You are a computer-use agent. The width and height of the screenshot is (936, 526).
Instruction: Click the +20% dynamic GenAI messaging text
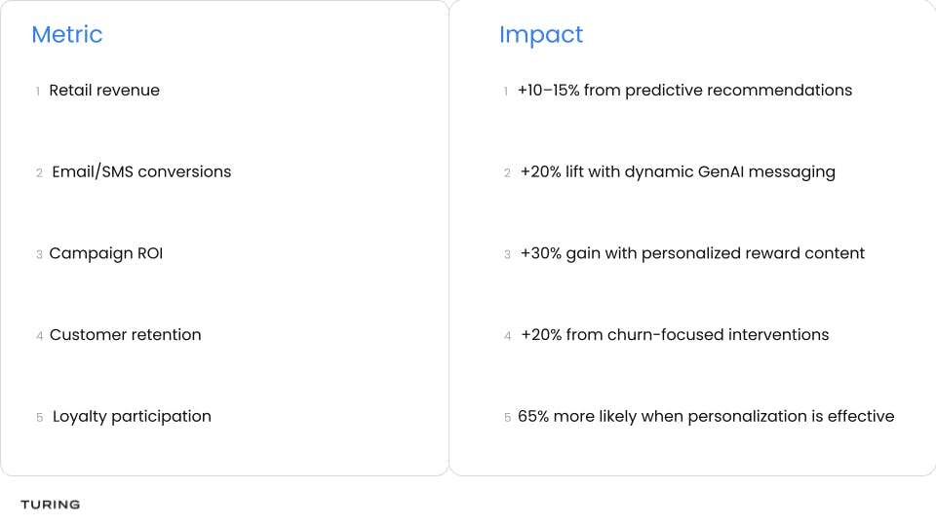tap(678, 171)
